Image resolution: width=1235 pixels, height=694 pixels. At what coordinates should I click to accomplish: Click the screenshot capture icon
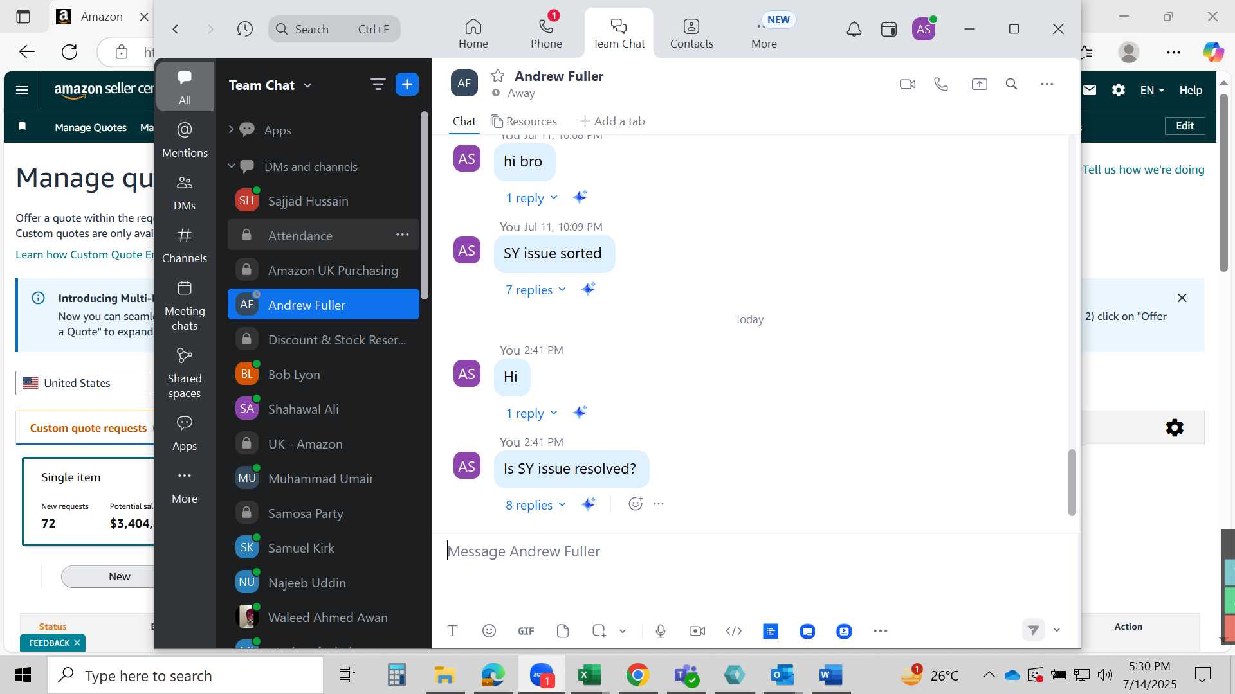[599, 631]
